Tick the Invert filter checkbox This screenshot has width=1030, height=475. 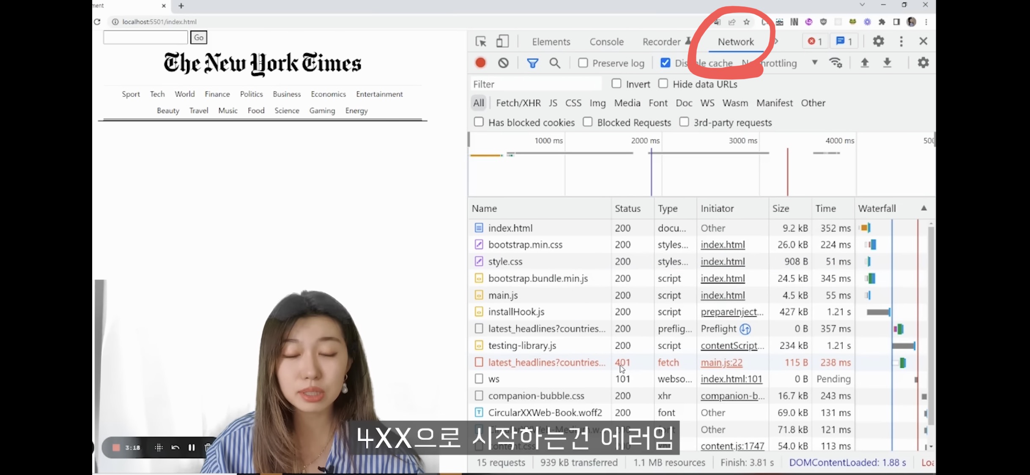click(616, 84)
